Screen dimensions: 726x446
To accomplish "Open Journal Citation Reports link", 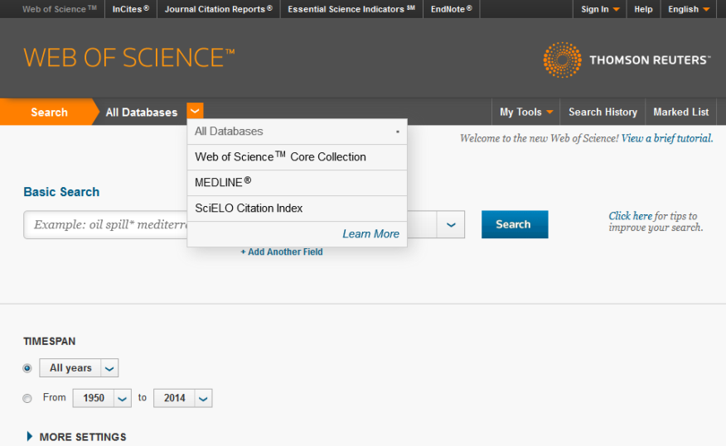I will 219,9.
